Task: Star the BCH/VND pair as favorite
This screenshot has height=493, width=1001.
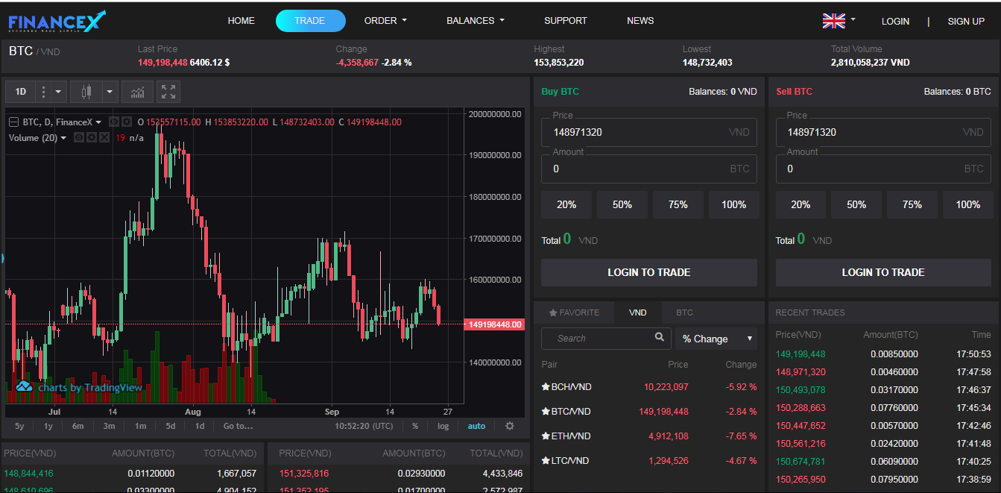Action: tap(546, 386)
